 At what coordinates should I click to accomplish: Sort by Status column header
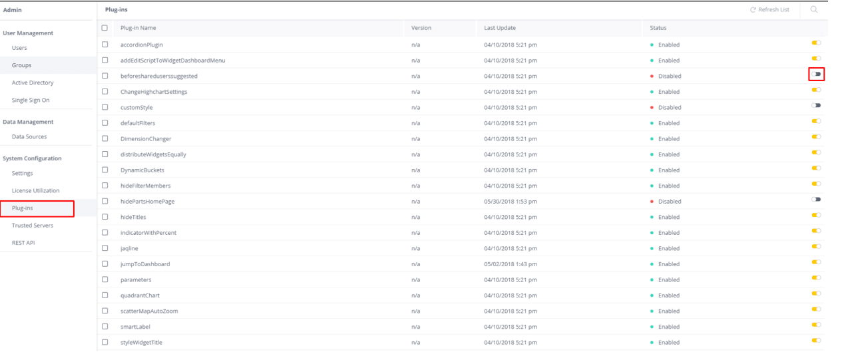[658, 28]
